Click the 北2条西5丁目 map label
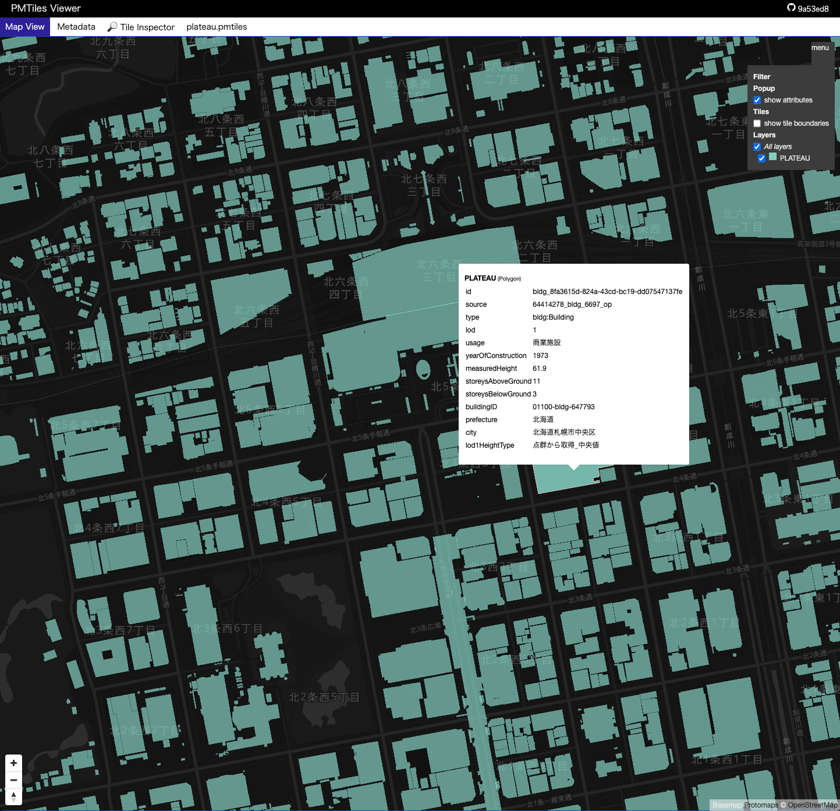Image resolution: width=840 pixels, height=811 pixels. pyautogui.click(x=324, y=697)
